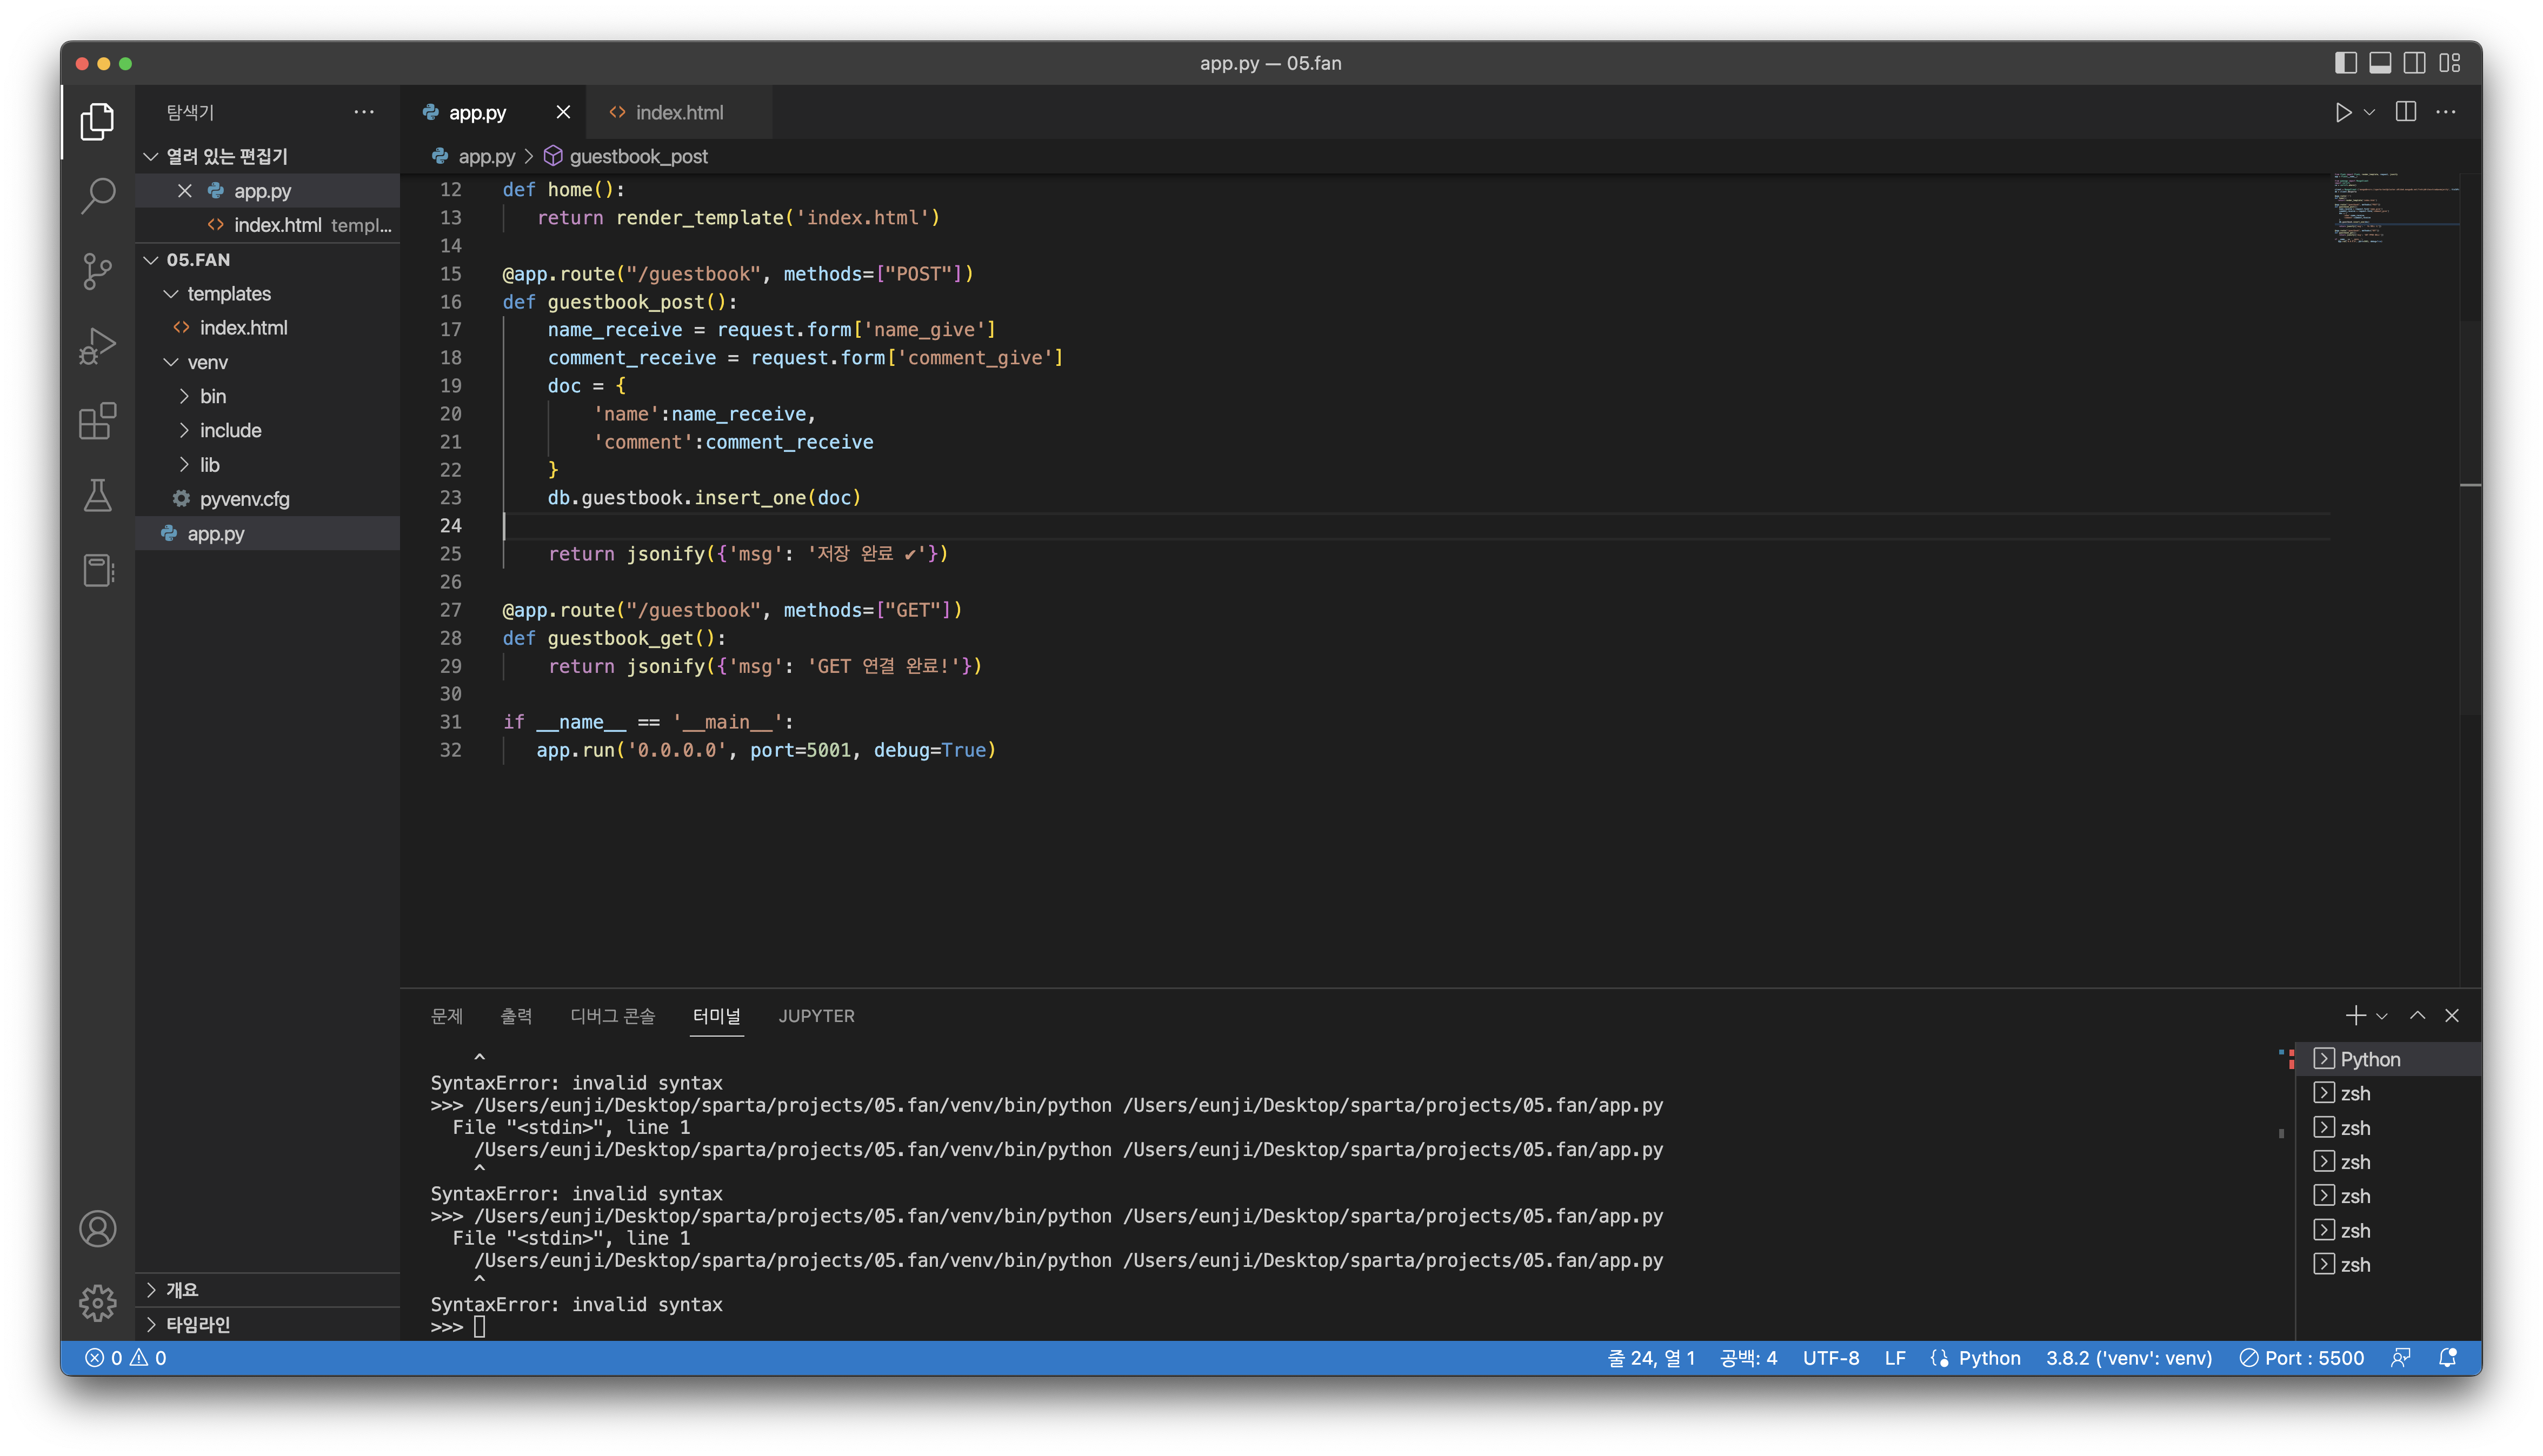Open the Search view in activity bar
The image size is (2543, 1456).
[x=97, y=196]
